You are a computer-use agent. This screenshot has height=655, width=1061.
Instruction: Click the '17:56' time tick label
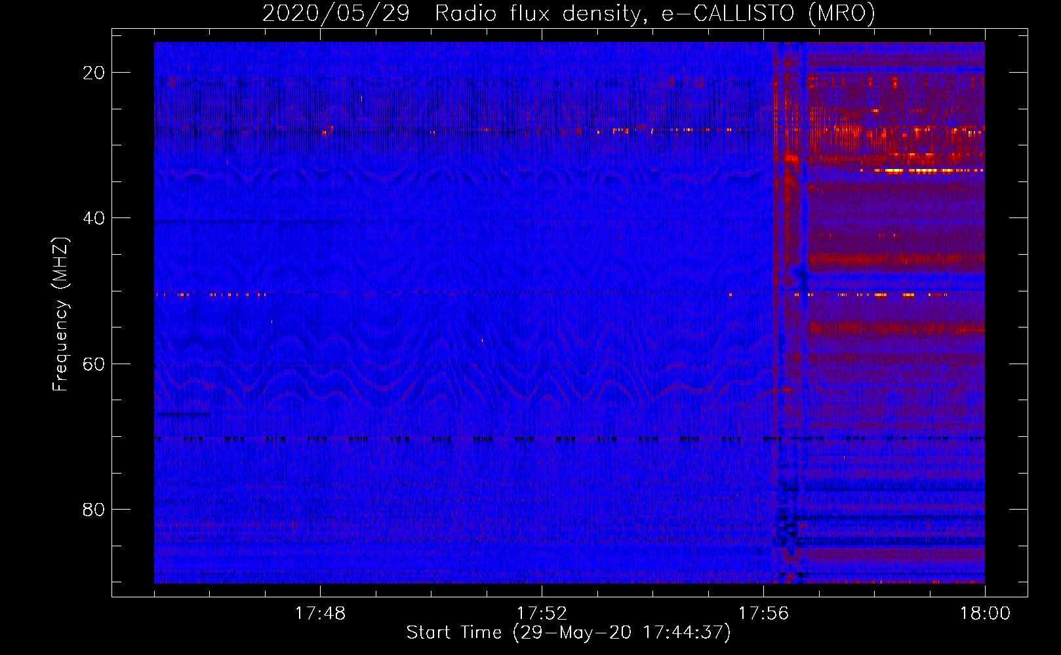[x=763, y=614]
